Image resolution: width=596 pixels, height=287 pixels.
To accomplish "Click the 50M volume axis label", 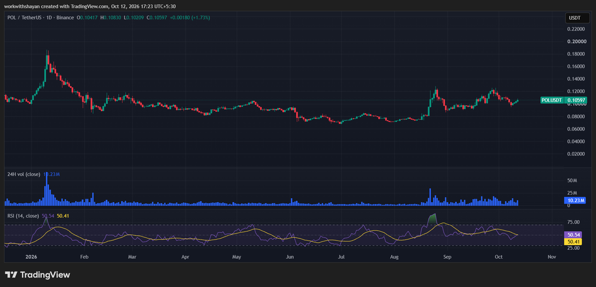I will pyautogui.click(x=572, y=182).
